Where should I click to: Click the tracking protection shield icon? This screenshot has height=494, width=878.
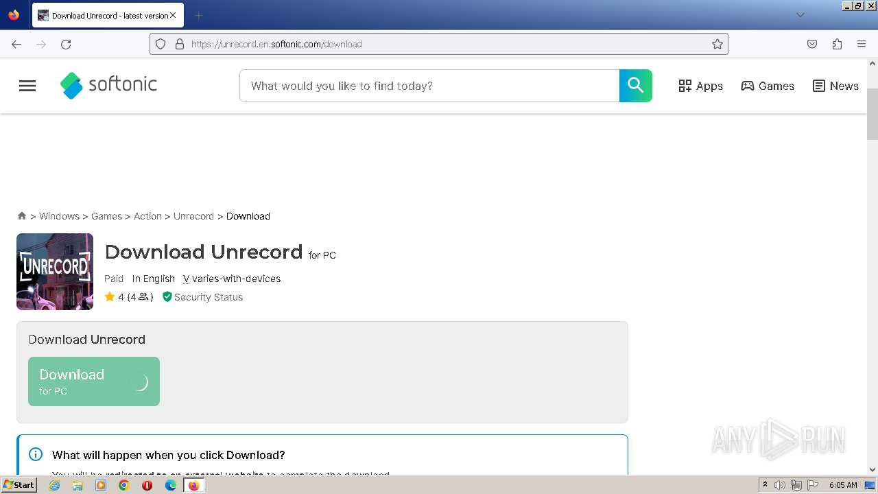pos(161,44)
